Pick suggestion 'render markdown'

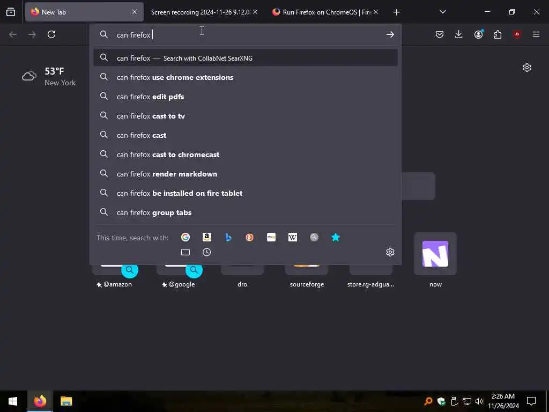tap(246, 173)
